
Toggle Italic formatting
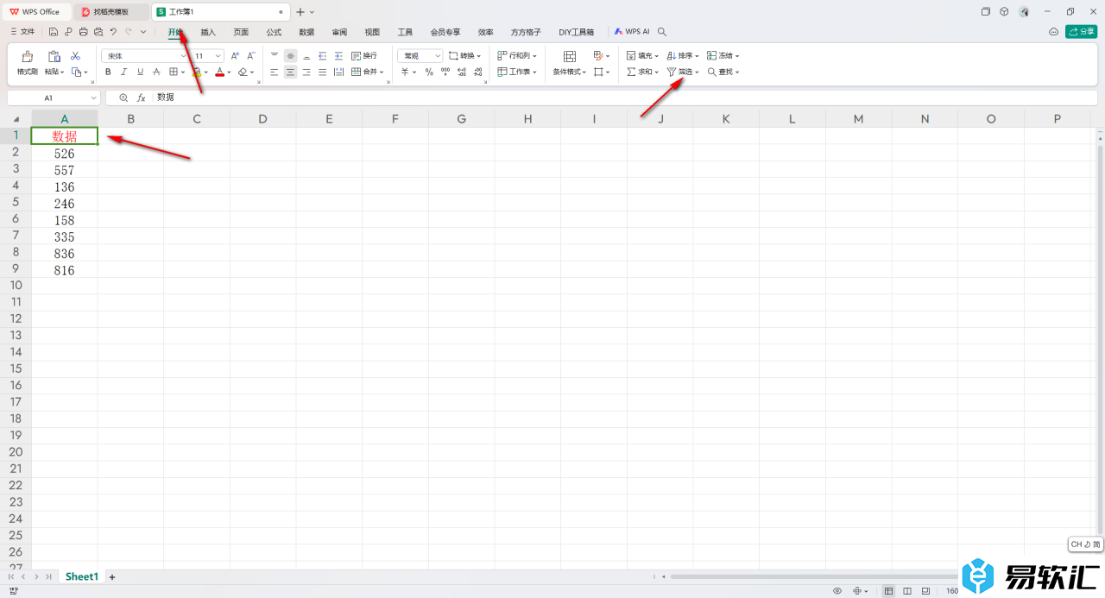pyautogui.click(x=123, y=72)
